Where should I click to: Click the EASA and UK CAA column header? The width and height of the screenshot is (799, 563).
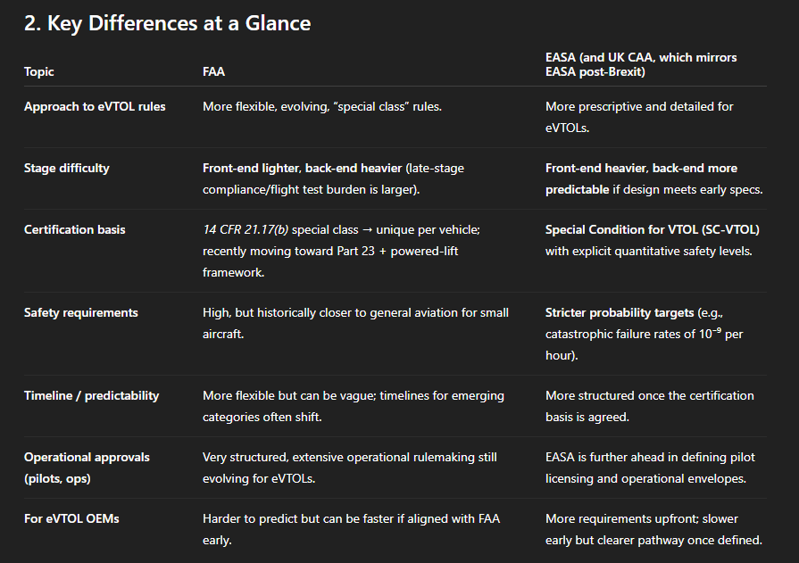[641, 64]
